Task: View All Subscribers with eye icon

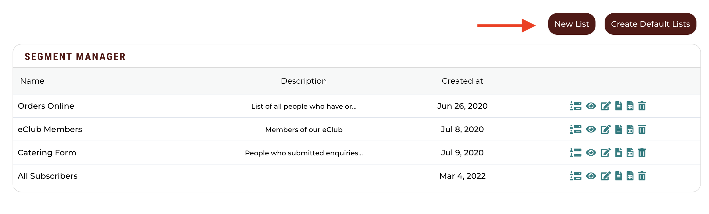Action: [591, 176]
